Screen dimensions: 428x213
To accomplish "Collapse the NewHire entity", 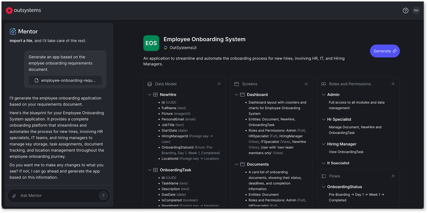I will coord(150,95).
